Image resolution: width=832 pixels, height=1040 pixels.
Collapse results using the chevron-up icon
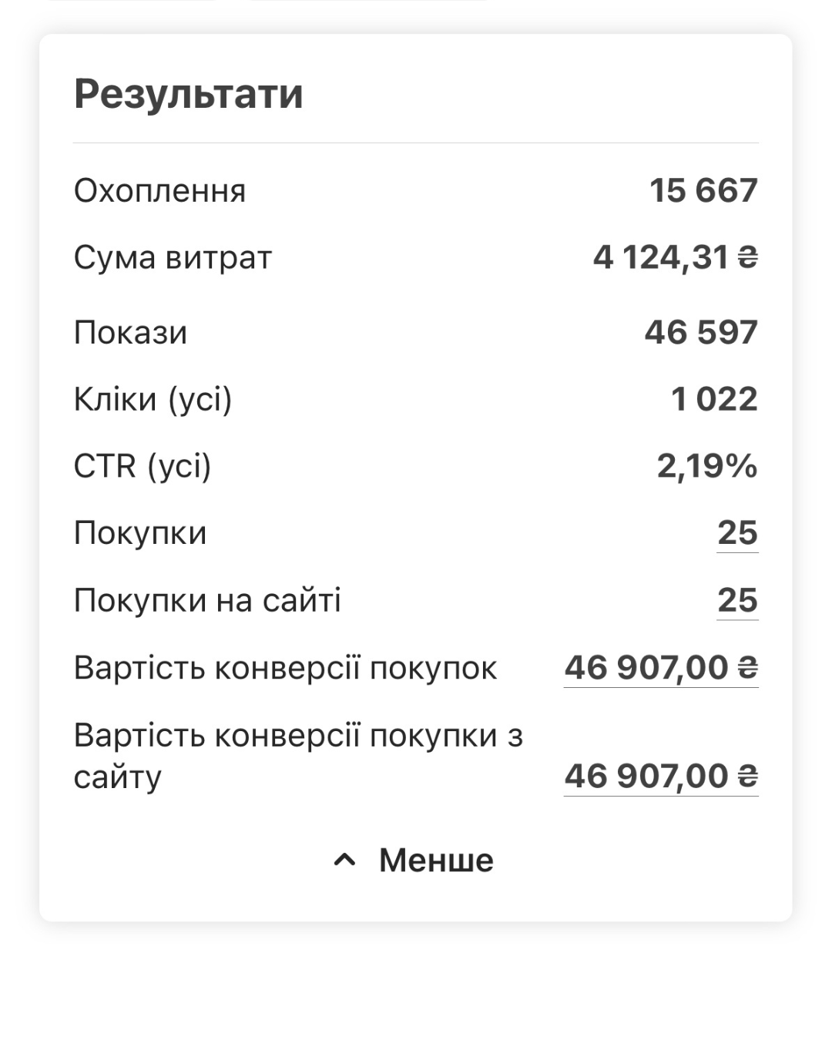pyautogui.click(x=344, y=861)
